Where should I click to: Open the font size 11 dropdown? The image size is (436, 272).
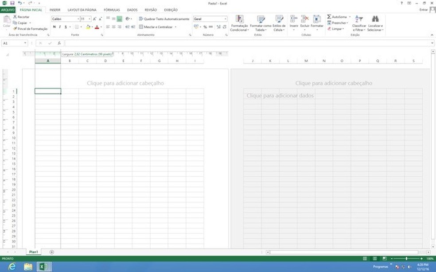click(89, 19)
